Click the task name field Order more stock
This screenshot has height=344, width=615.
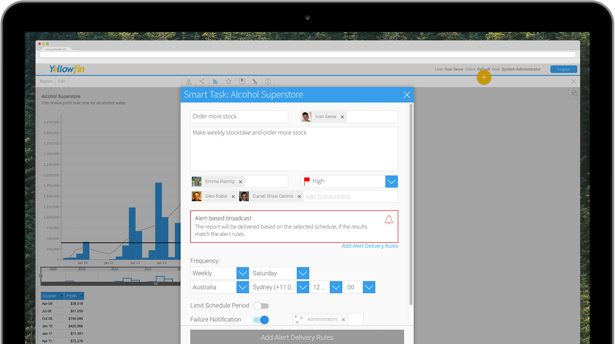coord(239,116)
